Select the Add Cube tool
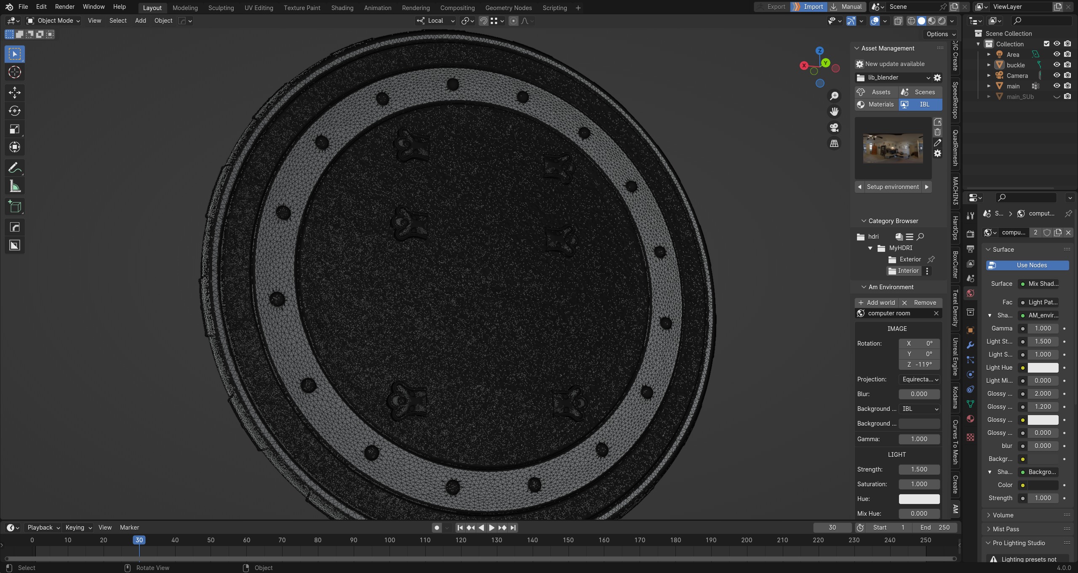The image size is (1078, 573). (x=15, y=207)
